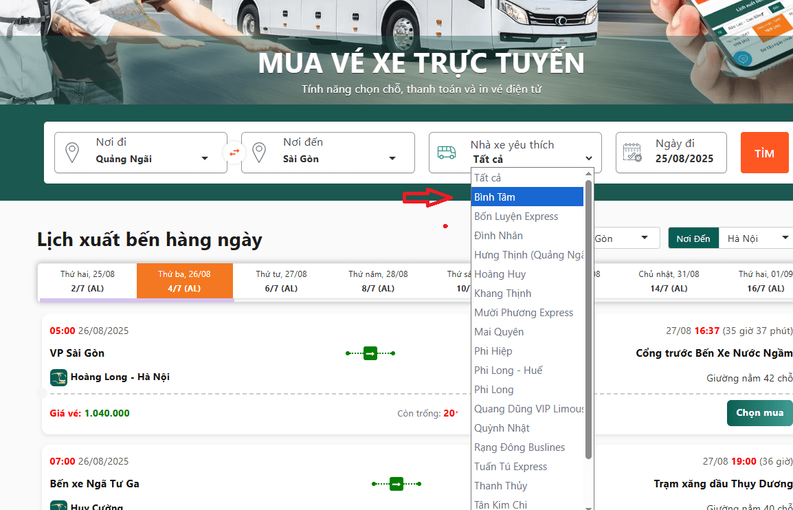793x510 pixels.
Task: Open the Nơi đến Sài Gòn dropdown
Action: 339,159
